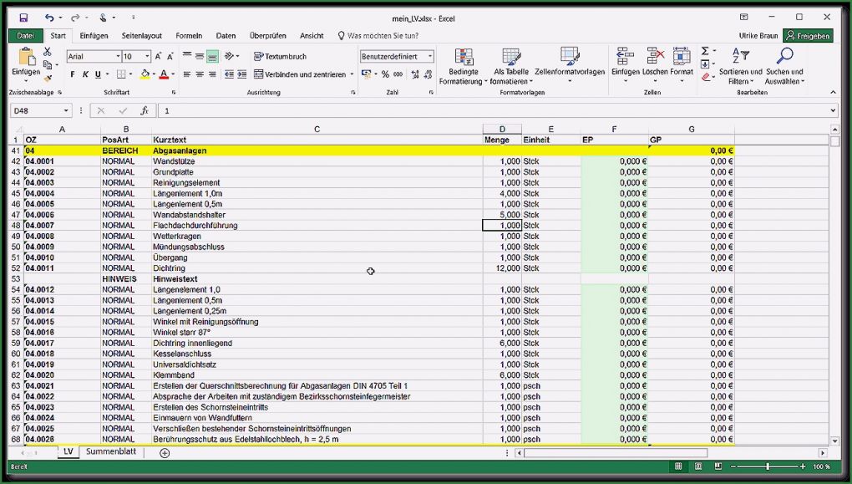The width and height of the screenshot is (852, 484).
Task: Click the Bedingte Formatierung icon
Action: point(464,58)
